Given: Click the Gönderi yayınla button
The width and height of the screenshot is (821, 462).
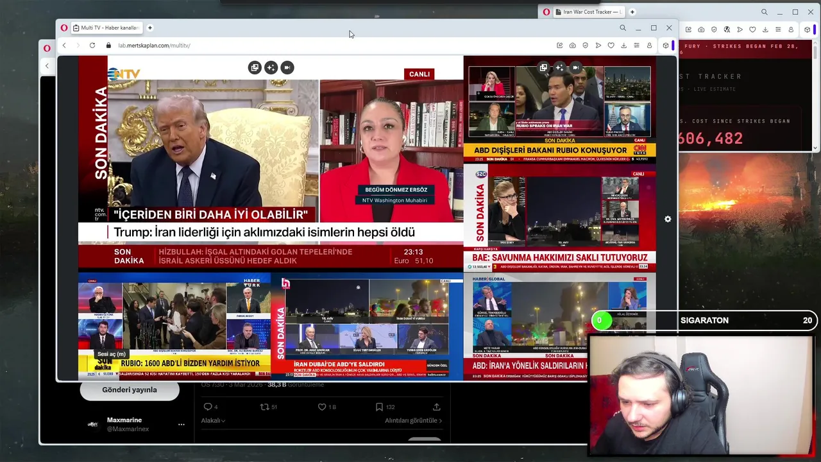Looking at the screenshot, I should tap(130, 389).
